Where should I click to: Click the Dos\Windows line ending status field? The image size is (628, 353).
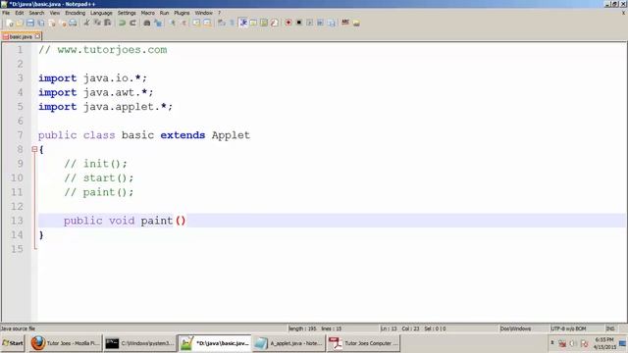(515, 328)
